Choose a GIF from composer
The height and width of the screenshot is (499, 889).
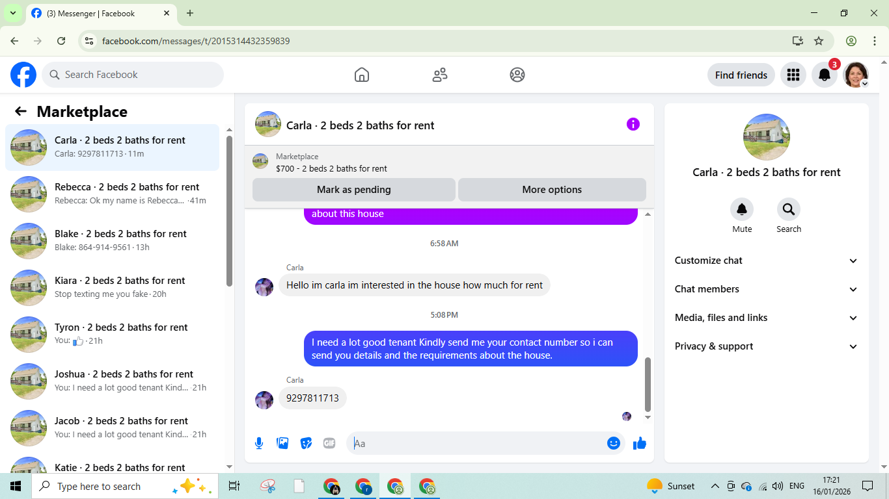pos(329,443)
